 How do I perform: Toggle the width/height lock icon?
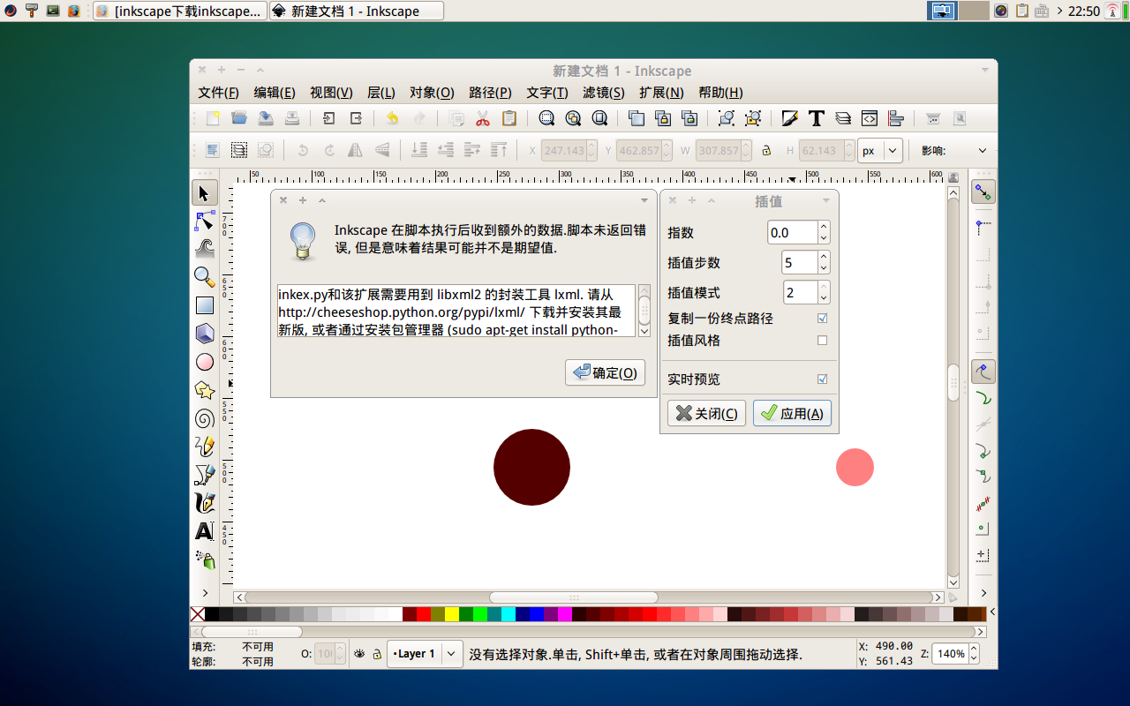coord(766,151)
